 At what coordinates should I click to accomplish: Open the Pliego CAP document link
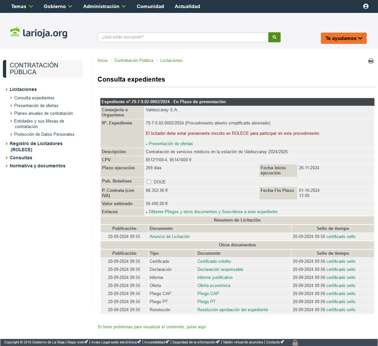click(208, 294)
